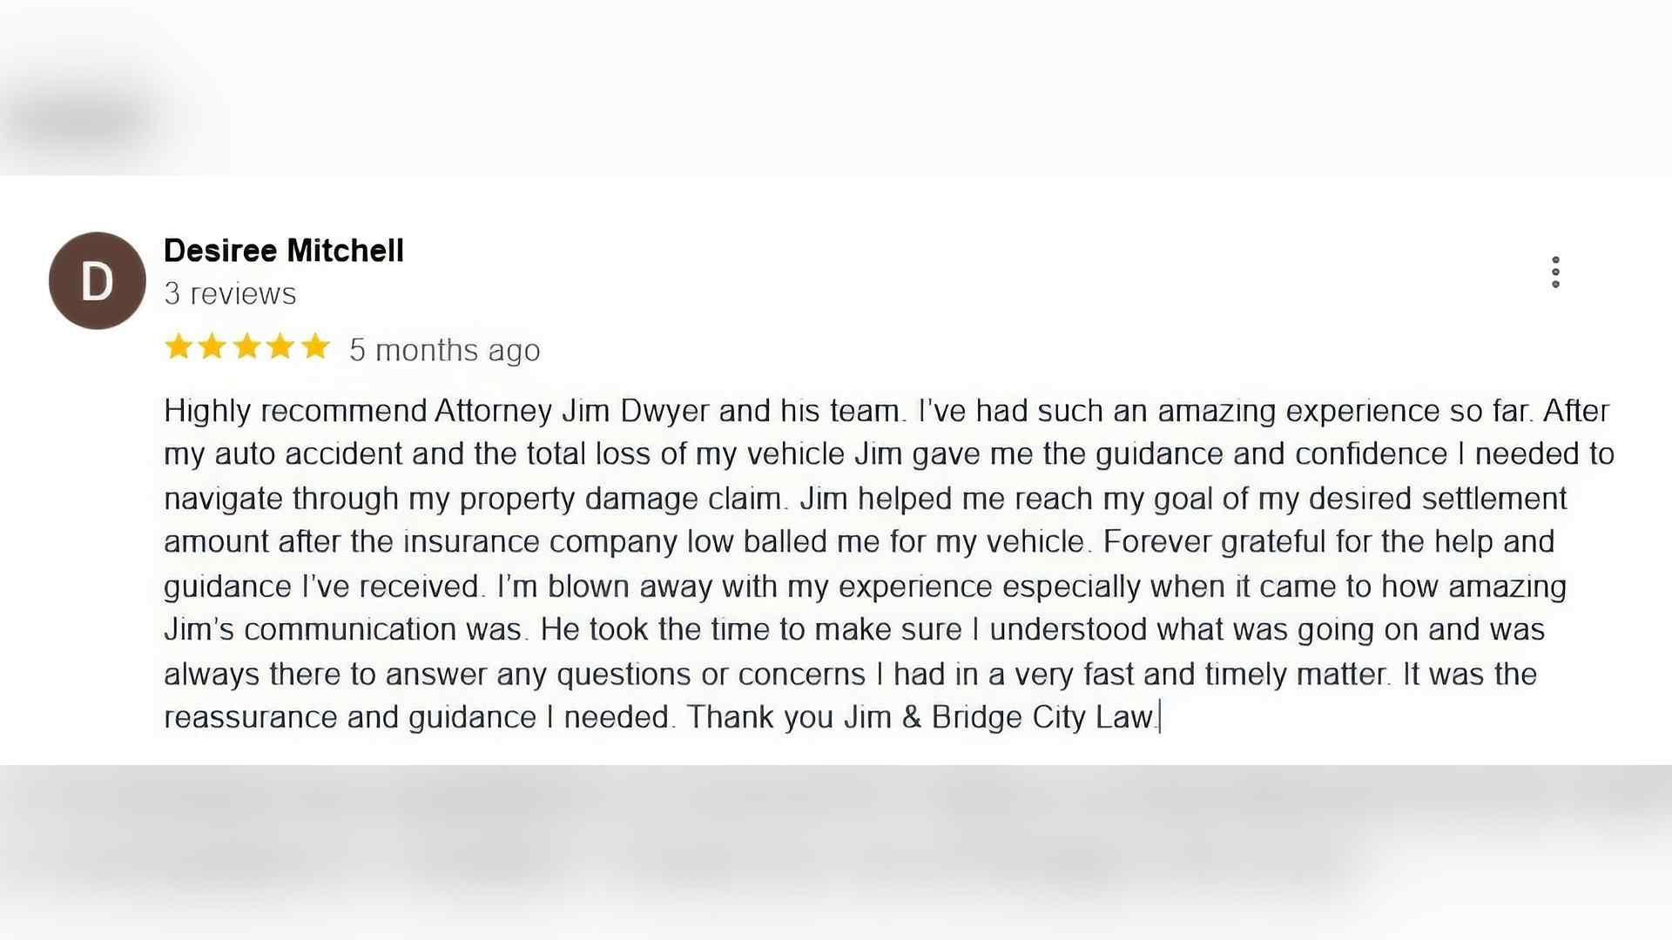This screenshot has width=1672, height=940.
Task: Click the '5 months ago' timestamp
Action: (445, 350)
